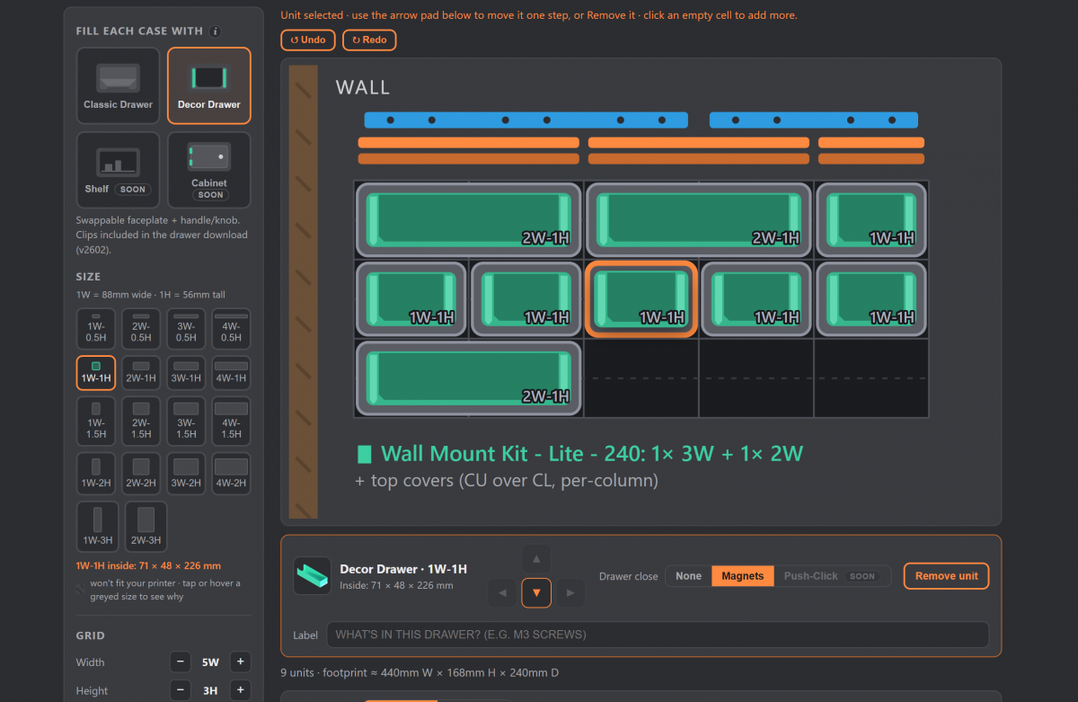Pick the 2W-0.5H size tile
Image resolution: width=1078 pixels, height=702 pixels.
pyautogui.click(x=141, y=329)
